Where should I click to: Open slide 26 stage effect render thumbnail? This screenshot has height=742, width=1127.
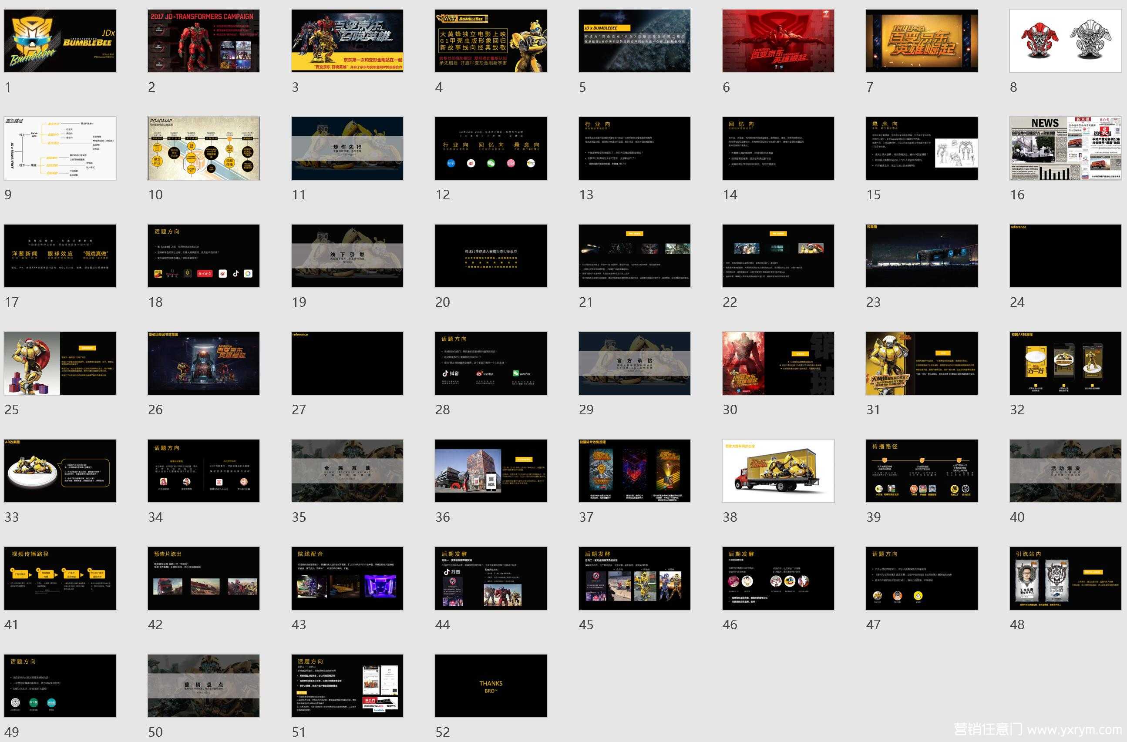coord(204,363)
